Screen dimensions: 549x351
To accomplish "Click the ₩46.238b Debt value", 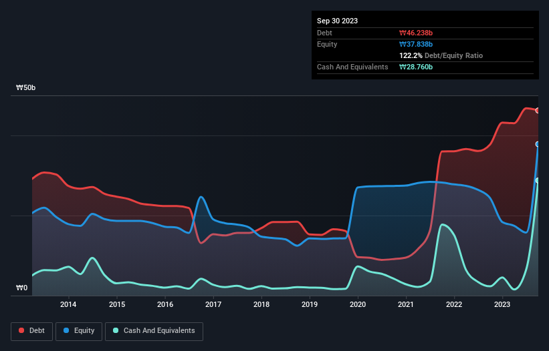I will click(x=416, y=33).
